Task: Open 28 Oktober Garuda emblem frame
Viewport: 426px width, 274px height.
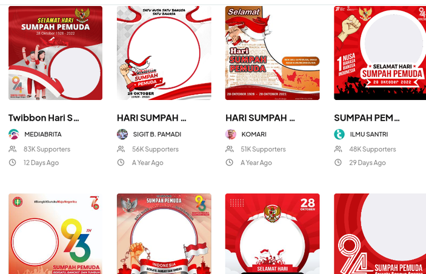Action: pyautogui.click(x=273, y=234)
